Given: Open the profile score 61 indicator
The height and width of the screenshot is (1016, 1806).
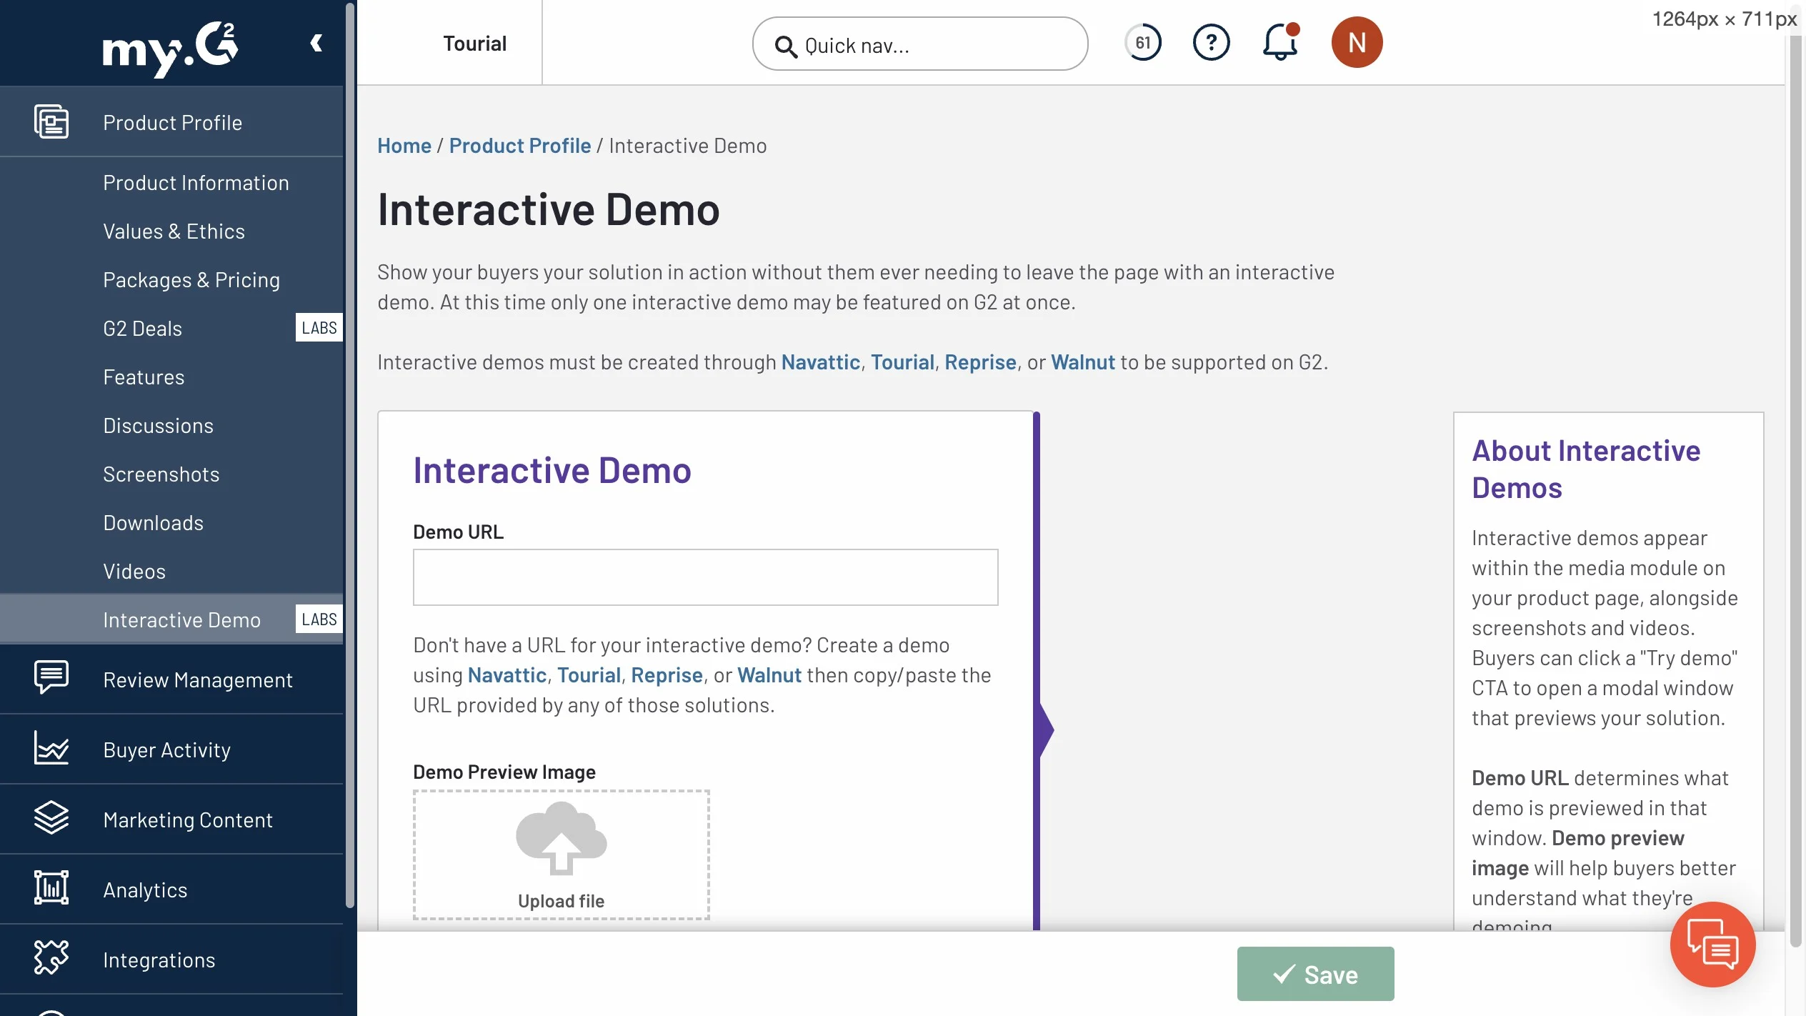Looking at the screenshot, I should 1143,43.
